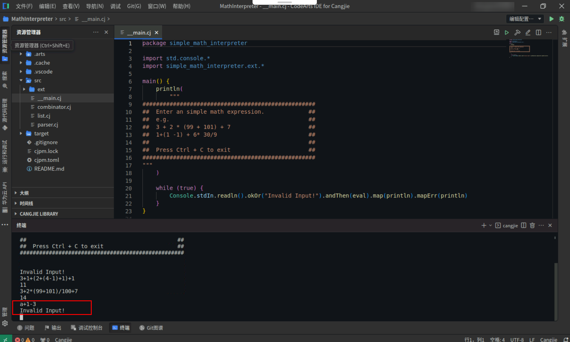Screen dimensions: 570x342
Task: Change LF line ending in status bar
Action: tap(532, 340)
